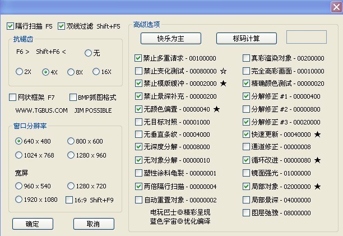Uncheck the 双线过滤 Shift+F5 checkbox
Screen dimensions: 343x236
point(61,26)
